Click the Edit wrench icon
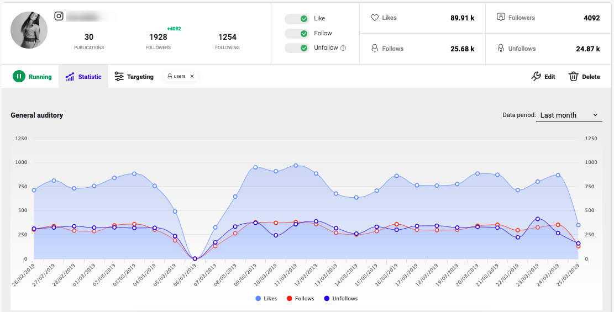614x312 pixels. [536, 76]
